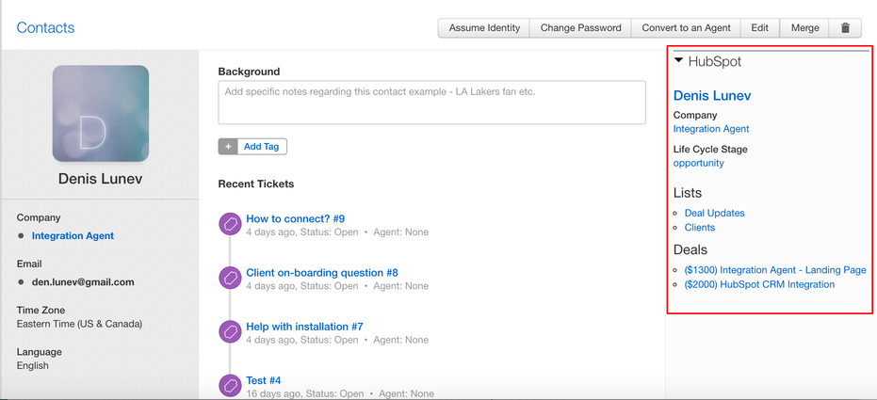Viewport: 877px width, 400px height.
Task: Click ticket icon for Help with installation #7
Action: [229, 332]
